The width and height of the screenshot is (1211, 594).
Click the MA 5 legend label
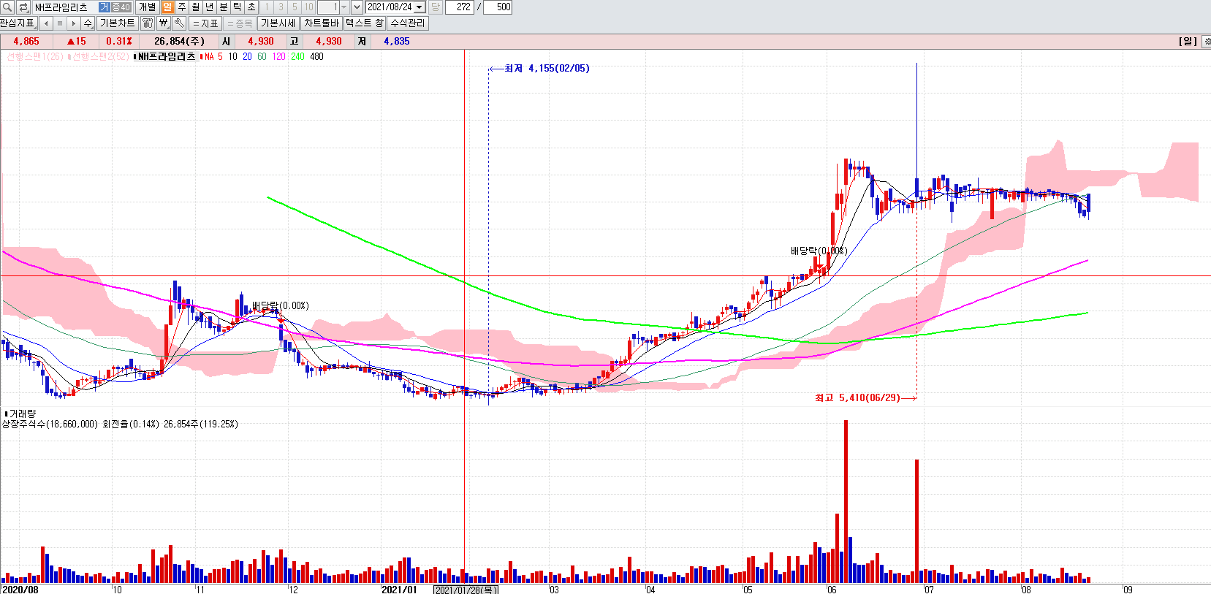(213, 56)
